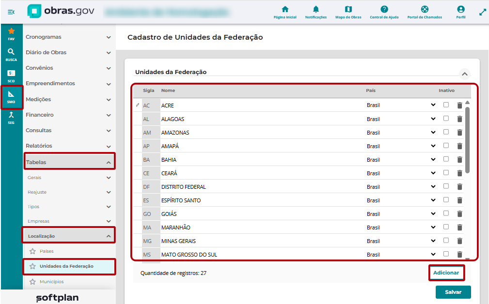Favorite Países with its star icon
Screen dimensions: 489x304
pos(32,251)
